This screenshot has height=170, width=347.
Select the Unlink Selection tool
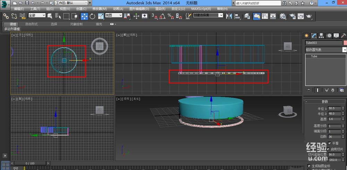pyautogui.click(x=14, y=16)
